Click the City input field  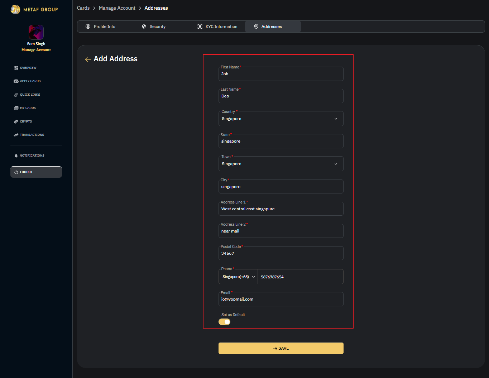pyautogui.click(x=281, y=187)
